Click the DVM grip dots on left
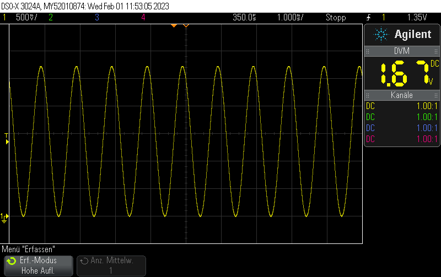 (368, 51)
